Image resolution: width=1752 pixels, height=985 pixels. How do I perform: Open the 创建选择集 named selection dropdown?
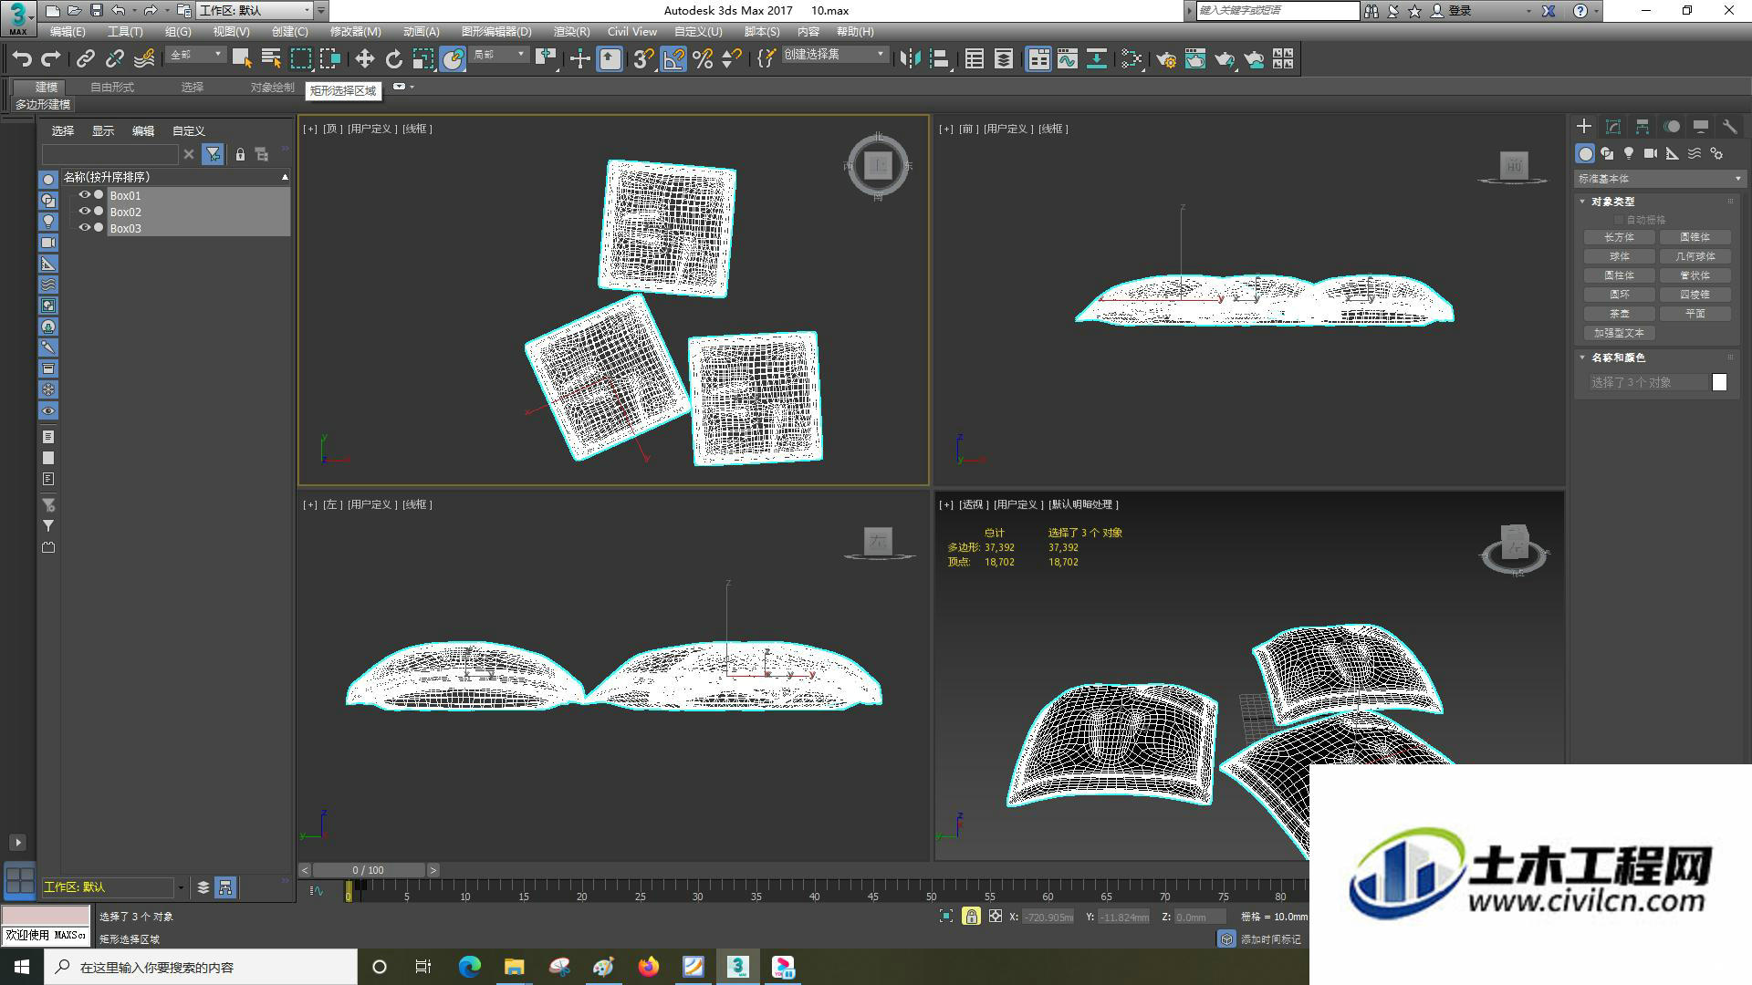tap(834, 55)
